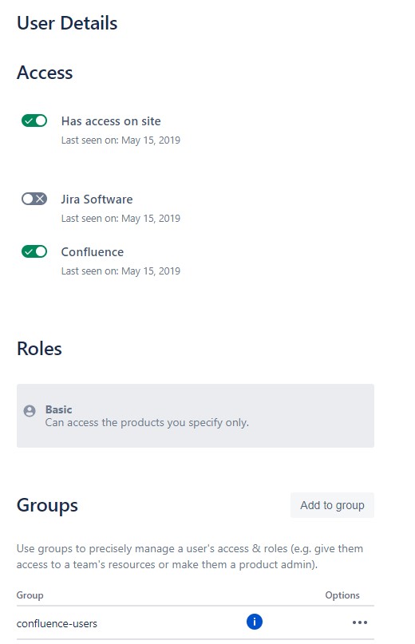Image resolution: width=415 pixels, height=644 pixels.
Task: Click the Groups section heading
Action: click(x=47, y=505)
